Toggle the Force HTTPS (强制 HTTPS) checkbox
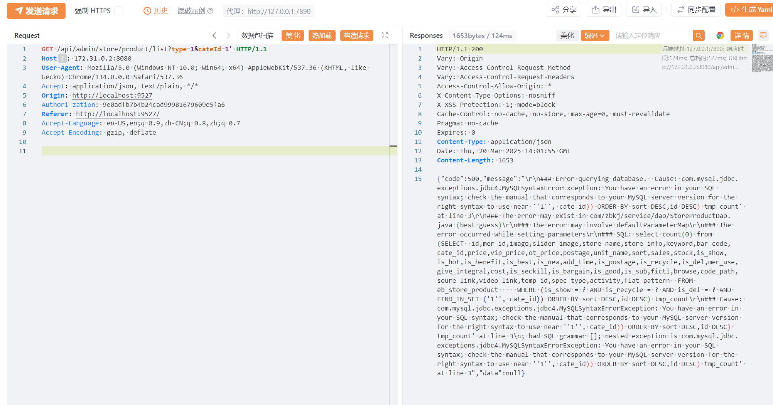Image resolution: width=773 pixels, height=405 pixels. 119,11
